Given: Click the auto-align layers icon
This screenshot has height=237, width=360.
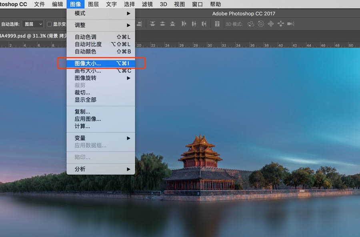Looking at the screenshot, I should point(217,24).
